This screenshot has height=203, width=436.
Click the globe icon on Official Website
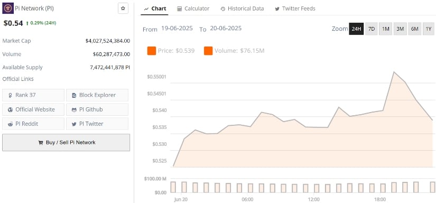click(10, 109)
